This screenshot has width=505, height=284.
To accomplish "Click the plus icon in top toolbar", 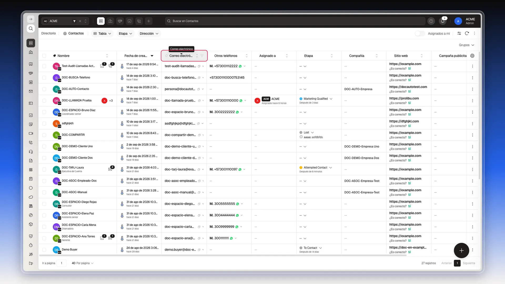I will coord(149,21).
